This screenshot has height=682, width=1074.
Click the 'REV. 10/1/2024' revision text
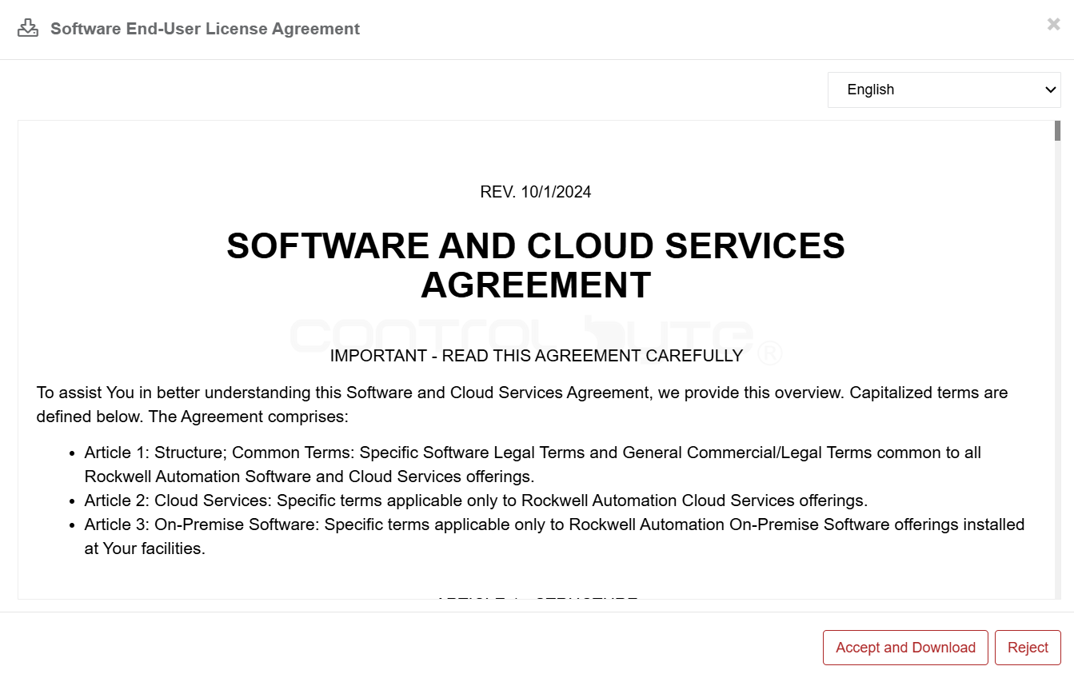click(x=536, y=192)
